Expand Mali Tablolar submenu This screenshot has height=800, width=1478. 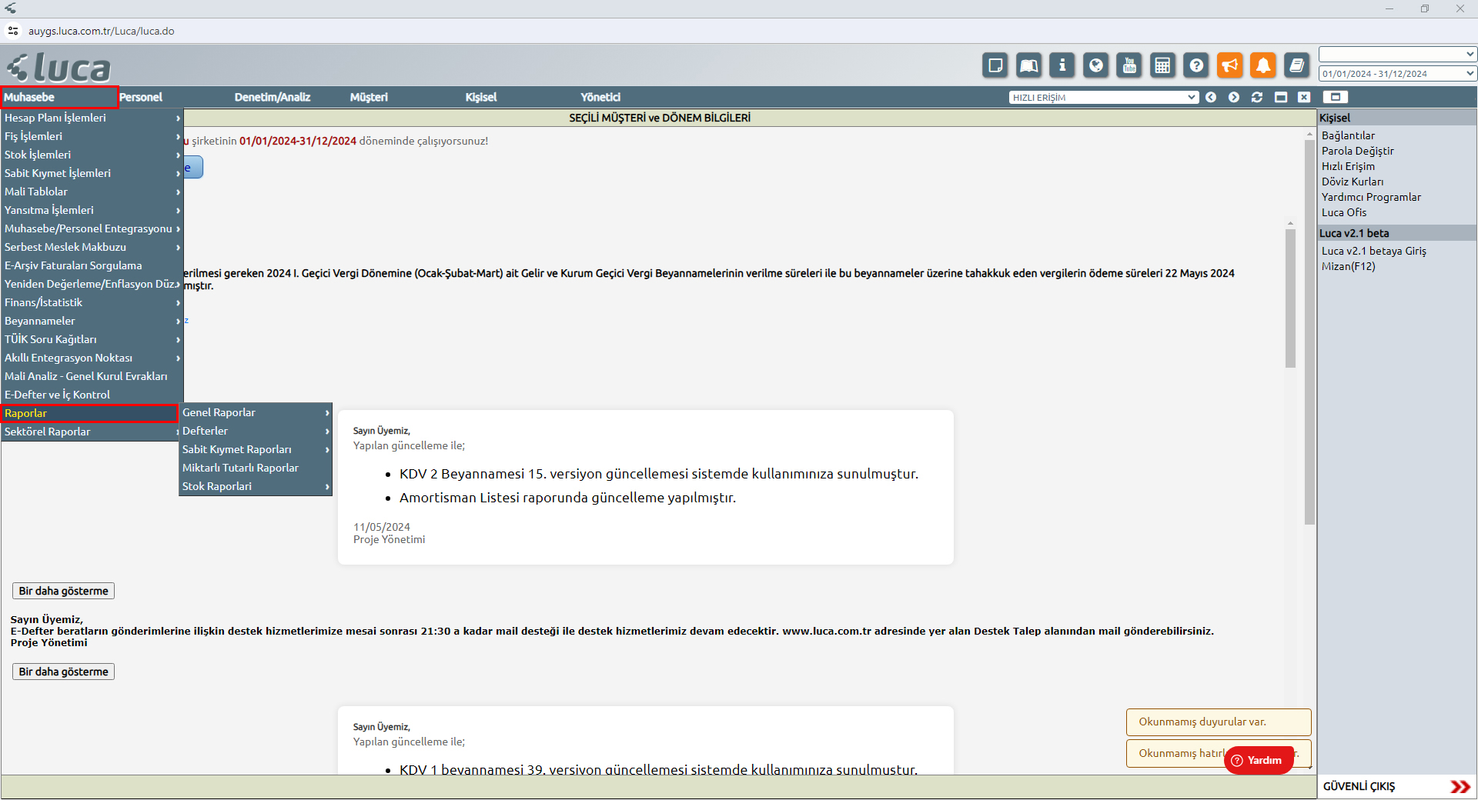[92, 192]
